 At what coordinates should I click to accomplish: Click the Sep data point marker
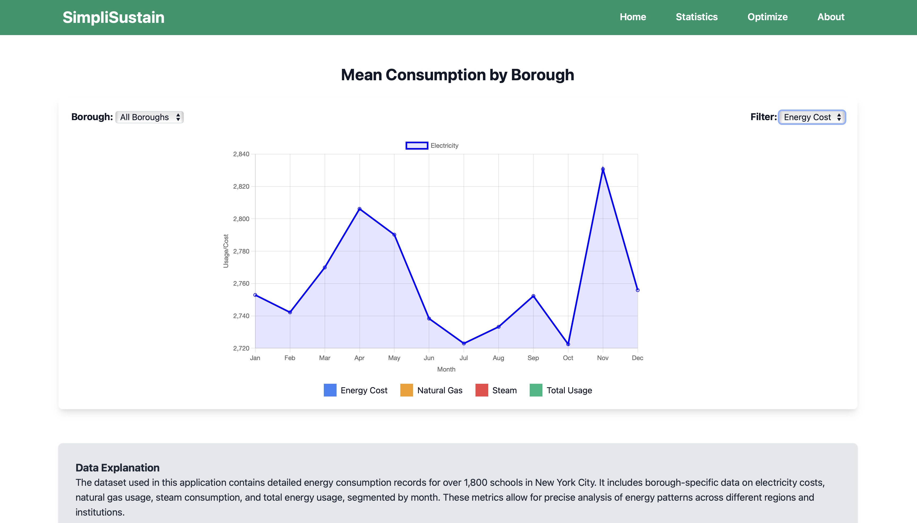[x=533, y=296]
